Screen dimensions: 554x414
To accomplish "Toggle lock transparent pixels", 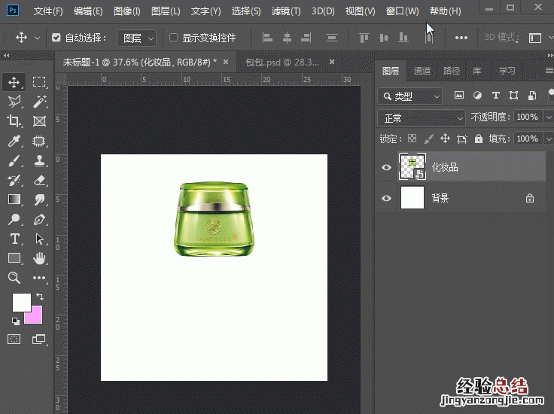I will 412,139.
